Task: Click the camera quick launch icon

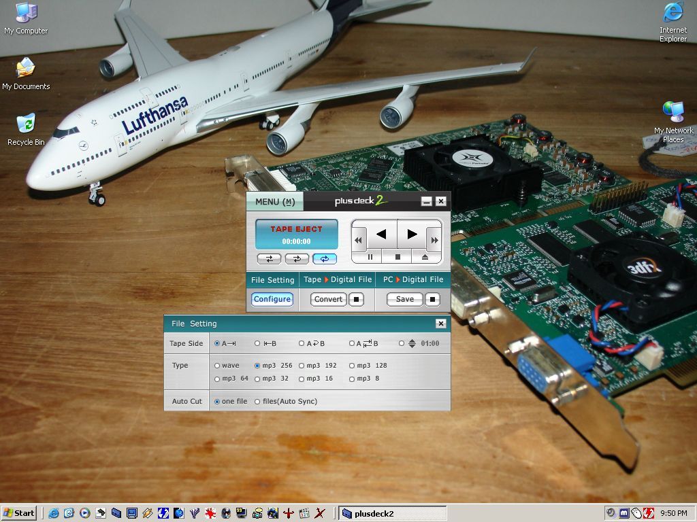Action: (257, 514)
